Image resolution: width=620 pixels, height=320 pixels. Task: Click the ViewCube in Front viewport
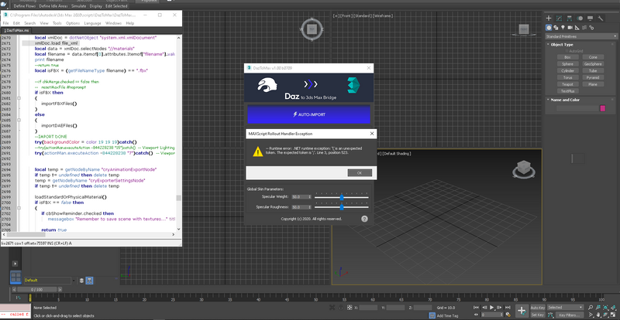coord(524,29)
